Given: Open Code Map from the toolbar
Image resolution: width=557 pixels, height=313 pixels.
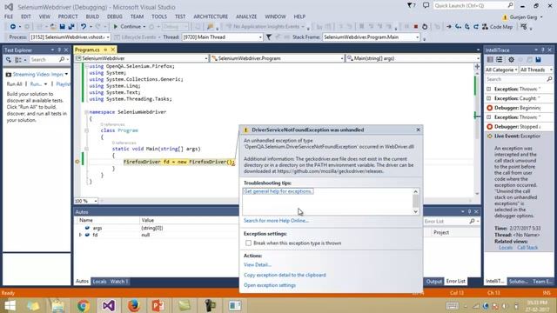Looking at the screenshot, I should [x=497, y=27].
